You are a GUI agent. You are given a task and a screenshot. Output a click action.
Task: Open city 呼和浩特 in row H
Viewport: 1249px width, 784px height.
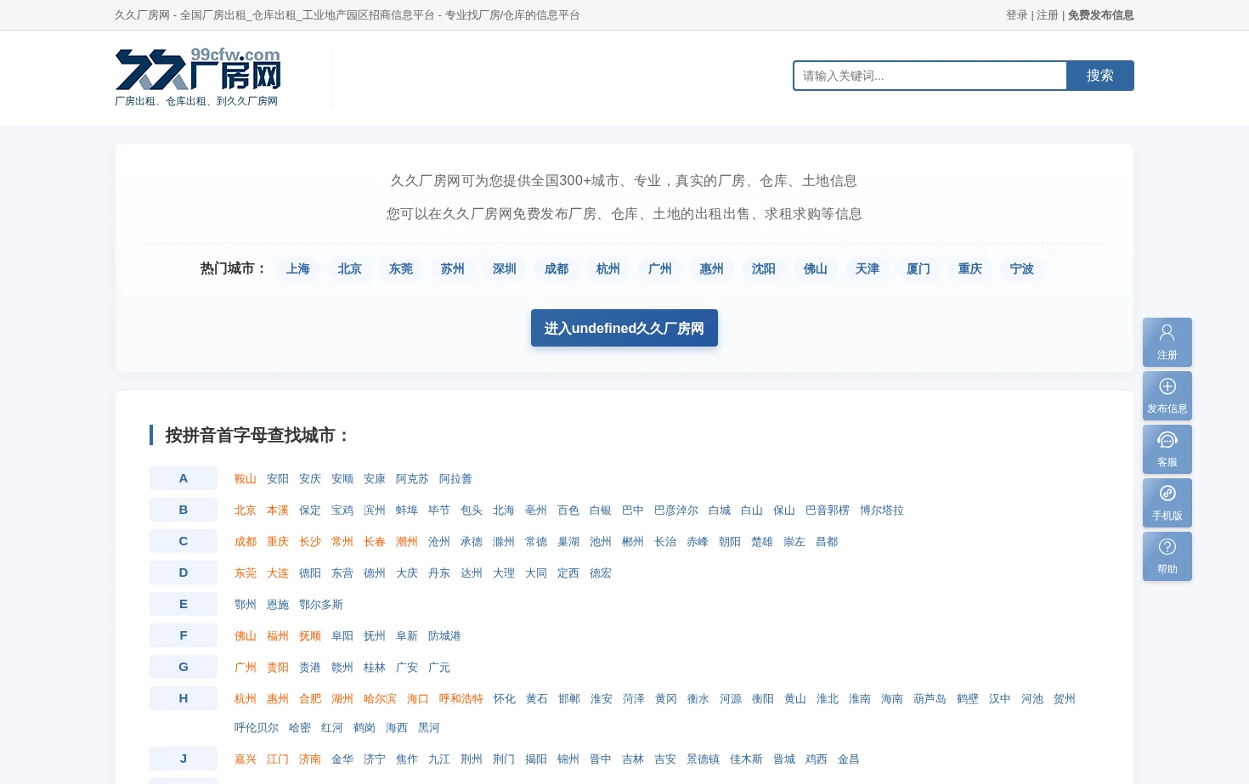(x=461, y=699)
